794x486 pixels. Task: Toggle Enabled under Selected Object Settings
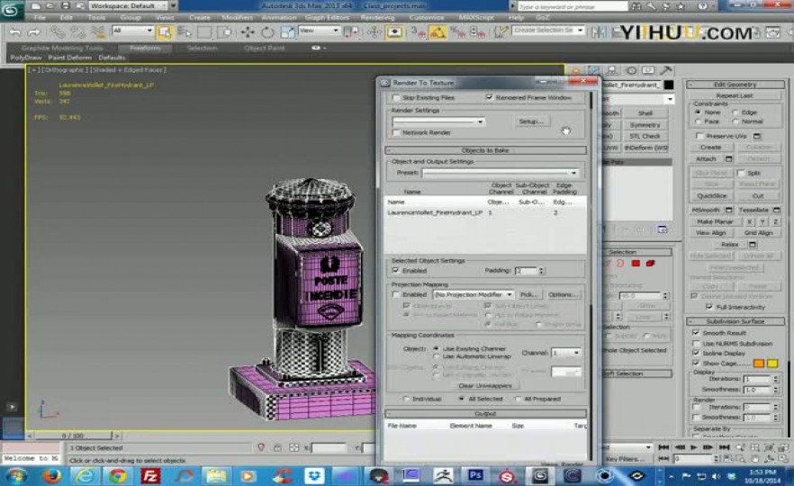[x=396, y=271]
